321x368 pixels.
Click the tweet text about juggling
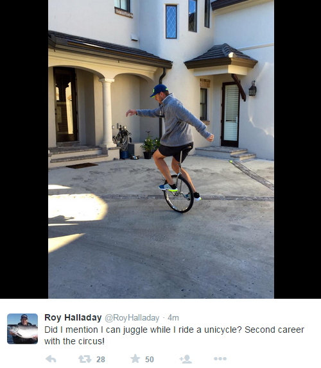click(174, 335)
